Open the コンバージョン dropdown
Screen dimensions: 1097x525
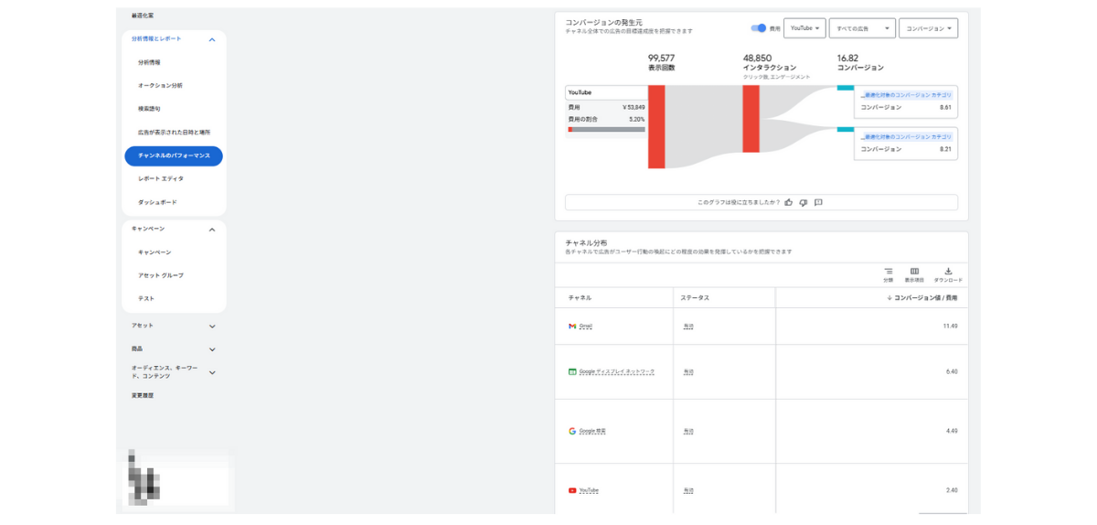coord(928,28)
